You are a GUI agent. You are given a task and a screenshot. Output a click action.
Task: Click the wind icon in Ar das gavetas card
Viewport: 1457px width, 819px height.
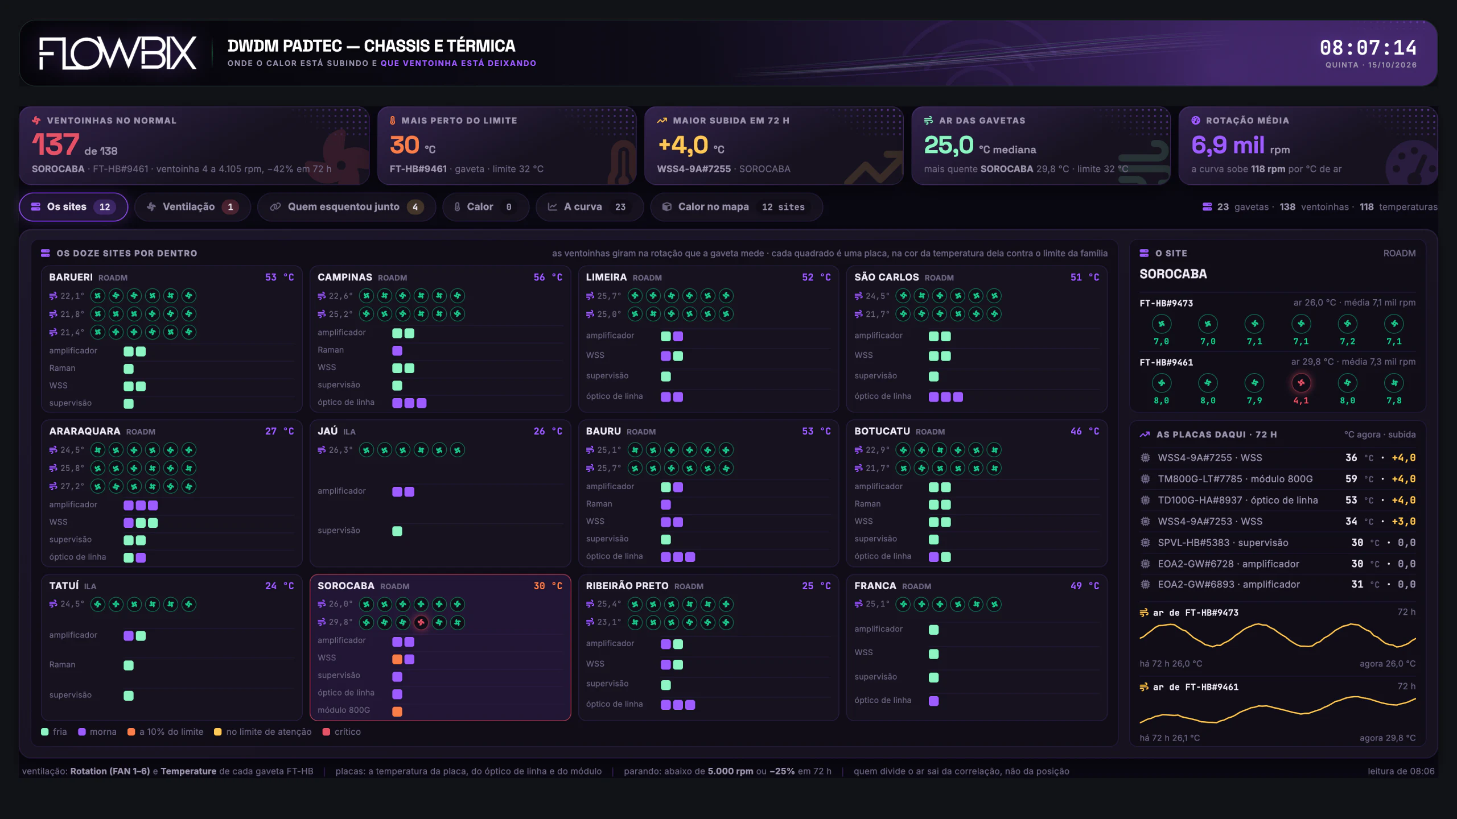click(928, 121)
